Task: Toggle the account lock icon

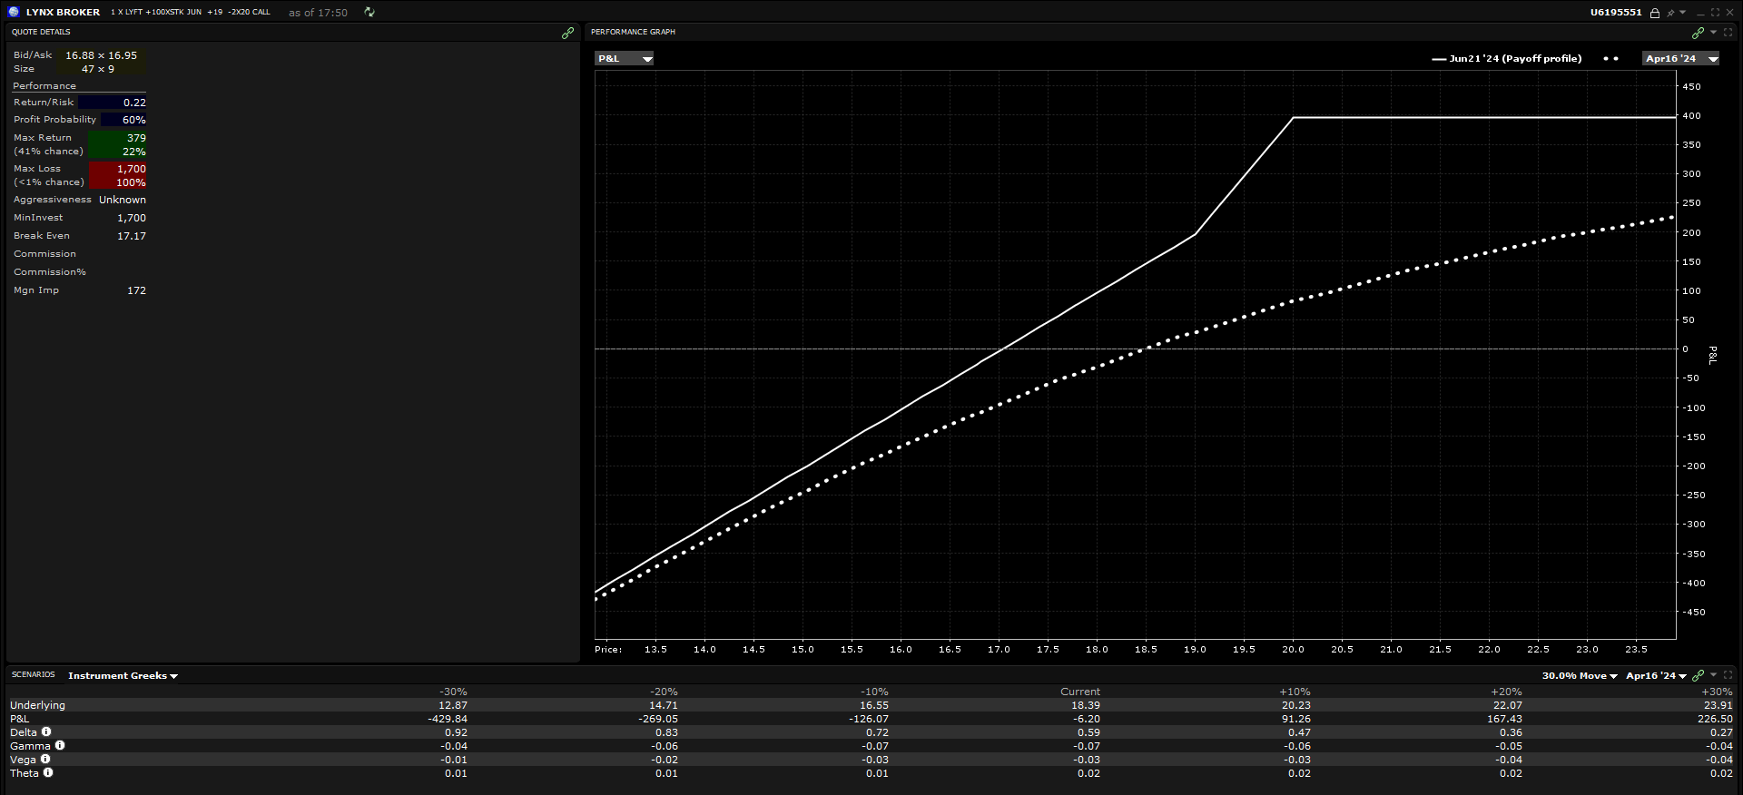Action: (x=1655, y=13)
